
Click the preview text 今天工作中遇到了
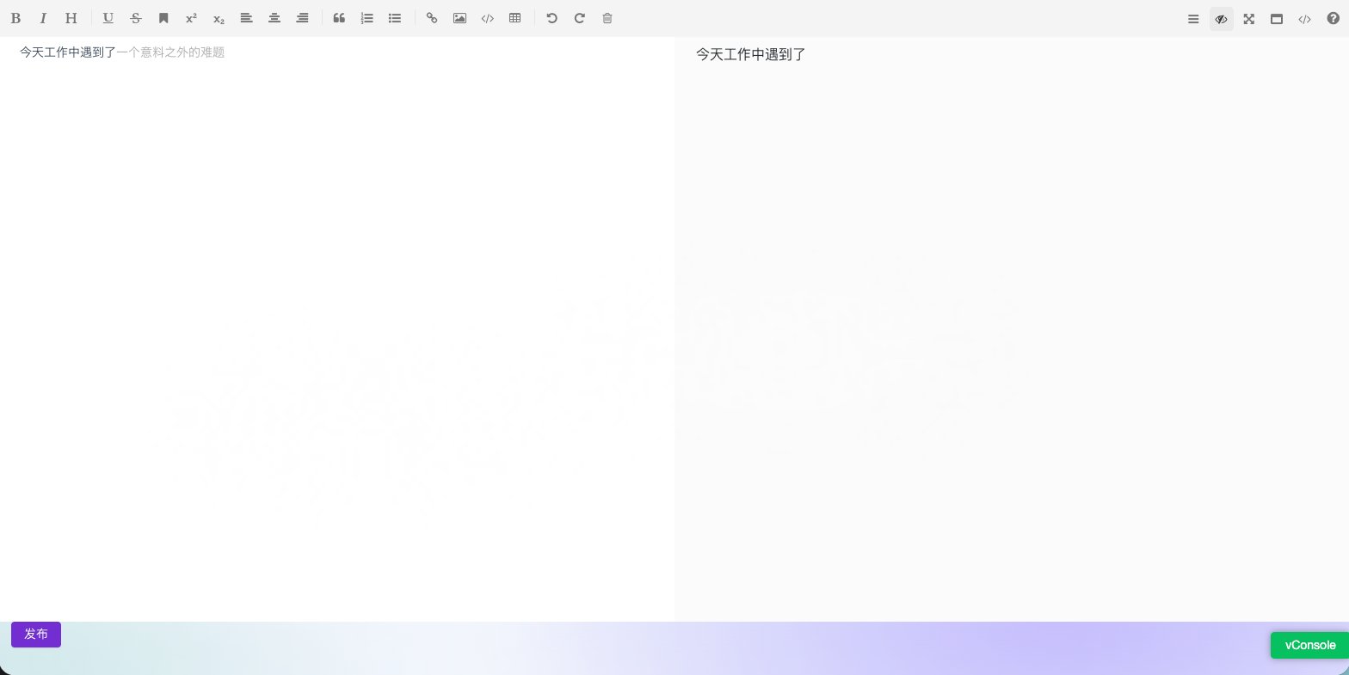(751, 55)
